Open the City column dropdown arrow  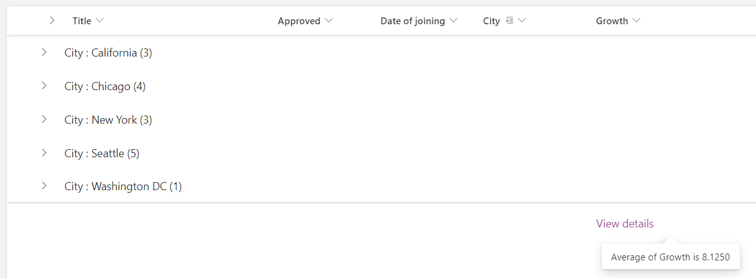click(x=522, y=21)
